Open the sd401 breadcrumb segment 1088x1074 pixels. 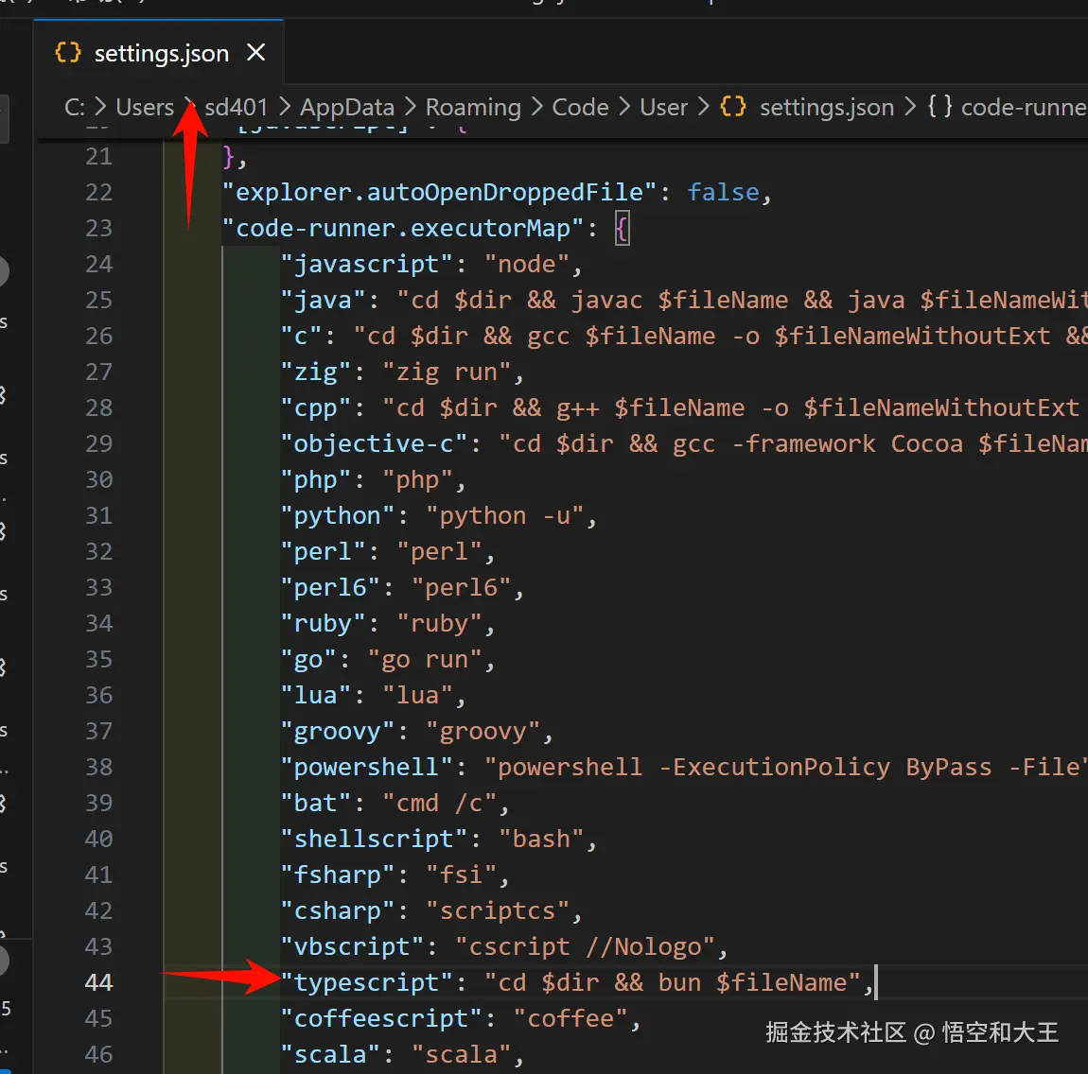point(236,108)
